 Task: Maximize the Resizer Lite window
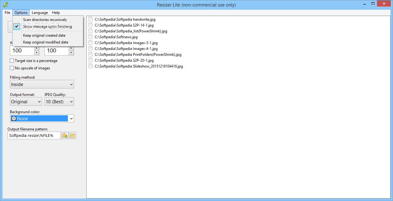(373, 4)
